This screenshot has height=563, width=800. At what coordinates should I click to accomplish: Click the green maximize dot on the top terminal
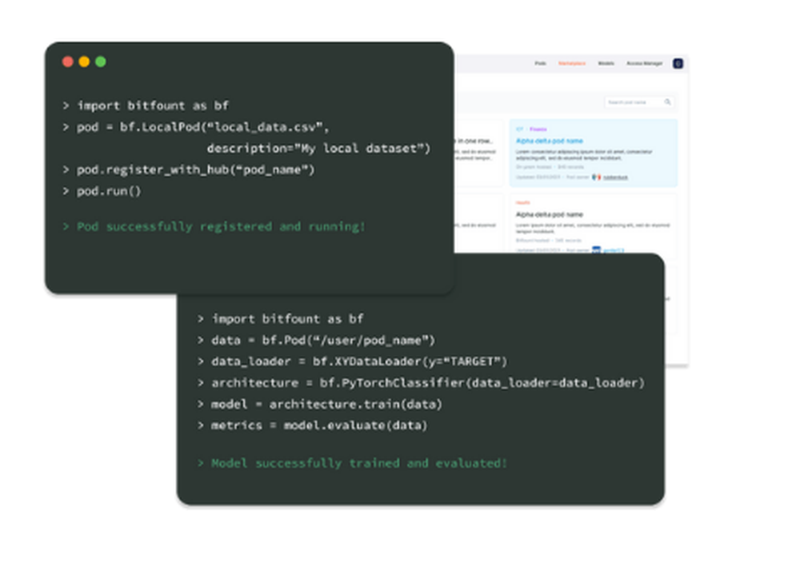coord(101,62)
